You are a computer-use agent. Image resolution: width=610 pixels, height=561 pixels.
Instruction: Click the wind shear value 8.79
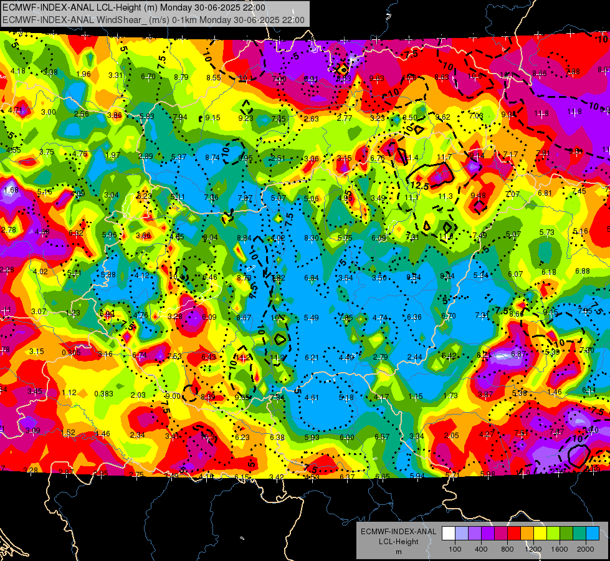tap(181, 77)
